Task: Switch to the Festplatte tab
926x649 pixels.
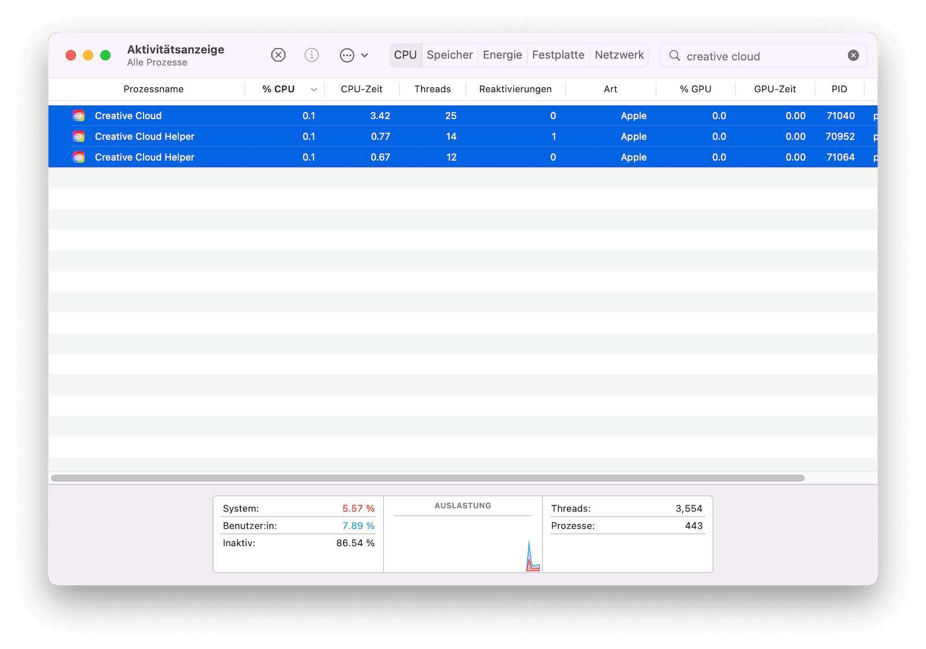Action: pos(558,55)
